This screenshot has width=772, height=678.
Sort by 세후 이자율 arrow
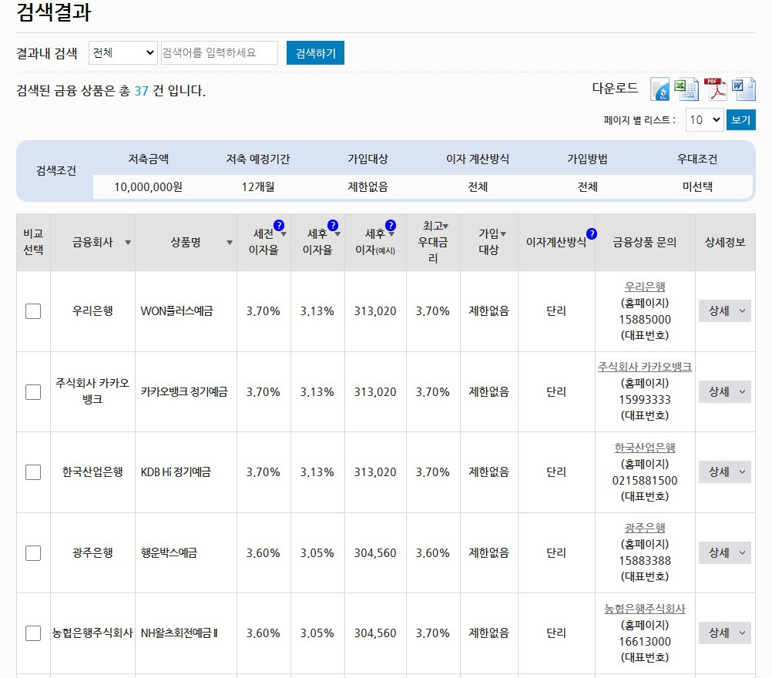point(337,234)
